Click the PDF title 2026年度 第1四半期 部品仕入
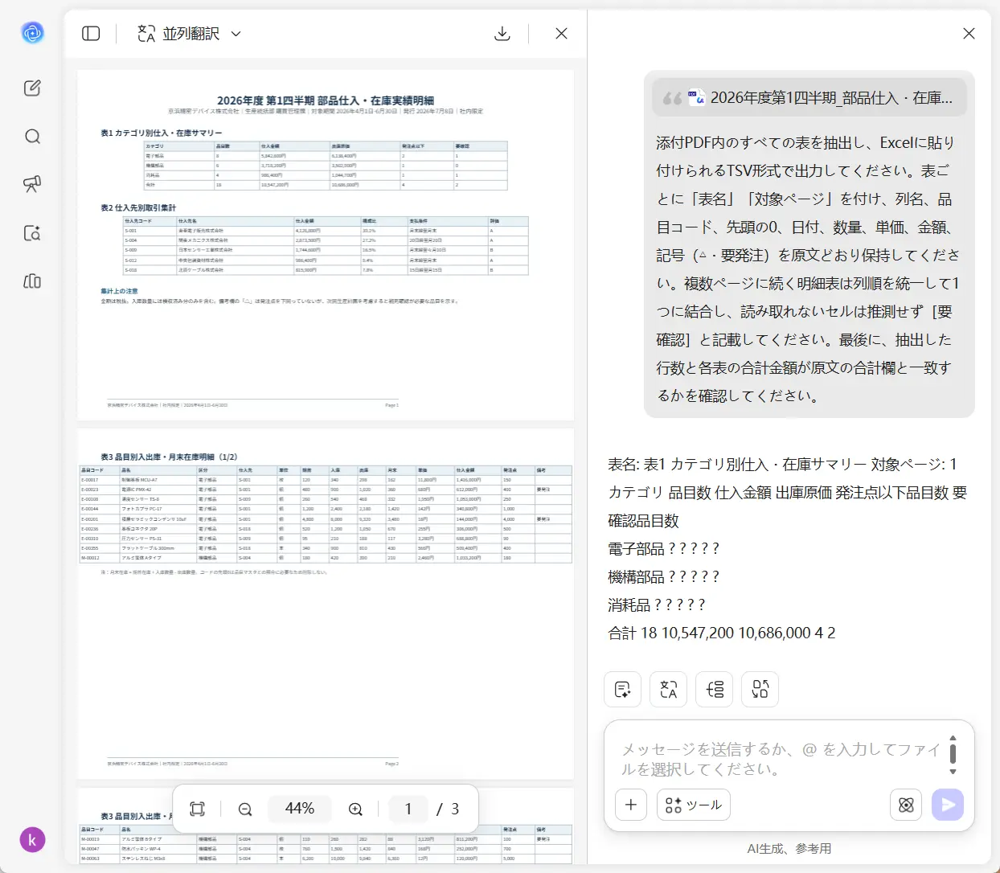 [326, 100]
